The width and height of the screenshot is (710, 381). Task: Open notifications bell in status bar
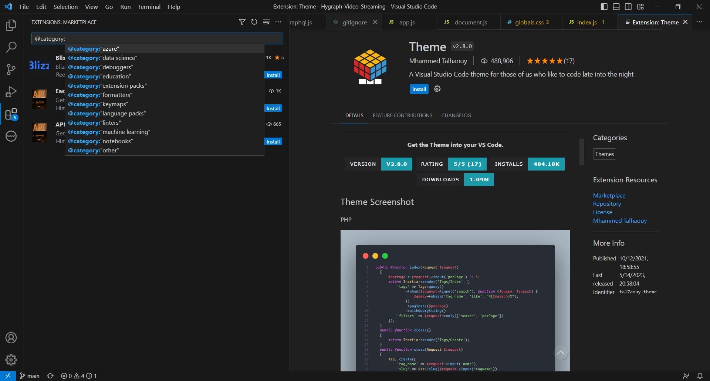pyautogui.click(x=700, y=376)
